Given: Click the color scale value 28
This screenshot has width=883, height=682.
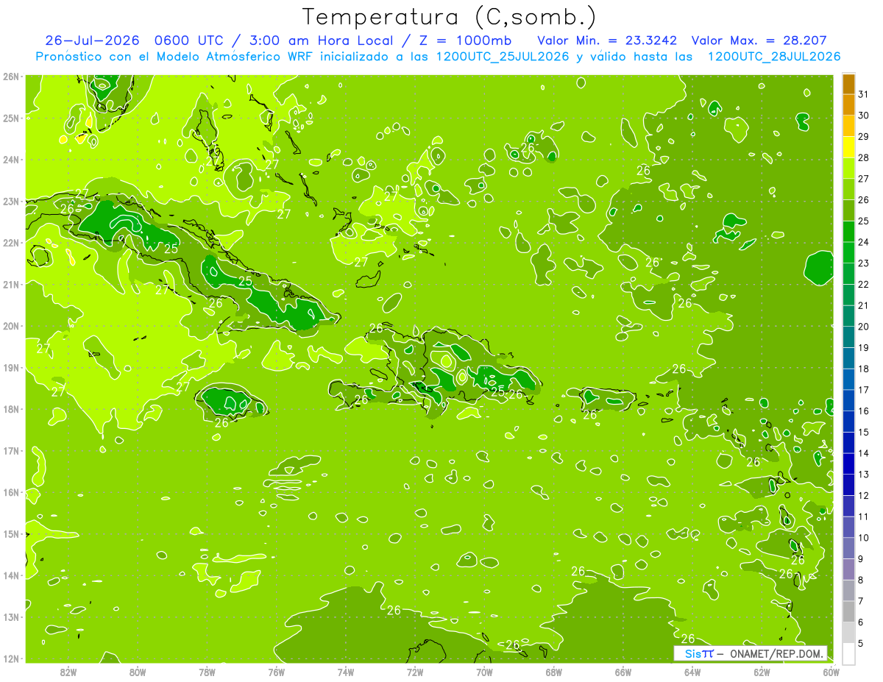Looking at the screenshot, I should coord(864,157).
